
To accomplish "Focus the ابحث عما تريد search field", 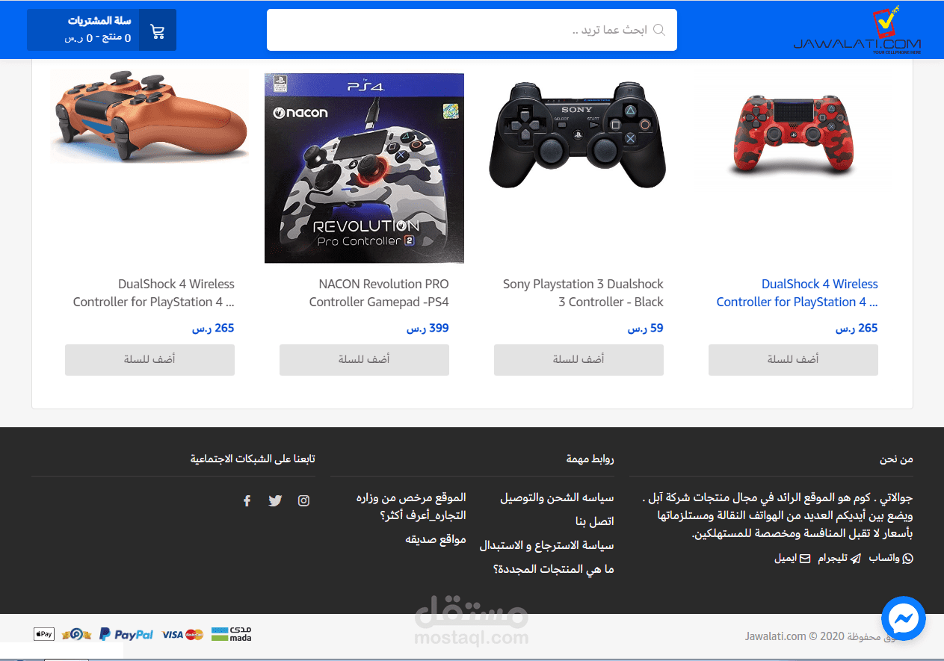I will (x=472, y=30).
